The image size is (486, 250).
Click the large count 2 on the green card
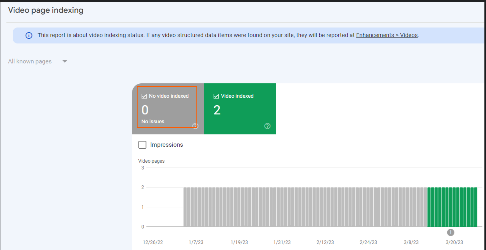point(217,110)
